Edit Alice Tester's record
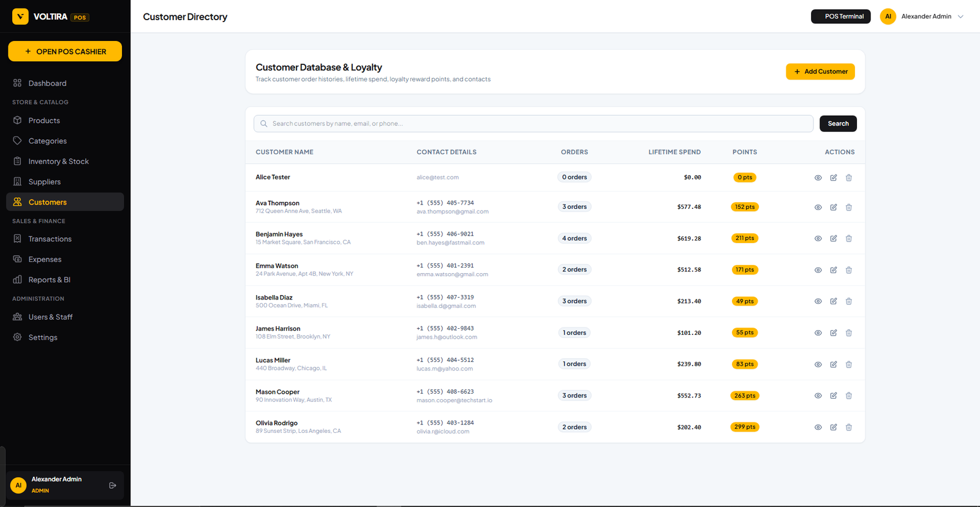The width and height of the screenshot is (980, 507). pos(834,178)
